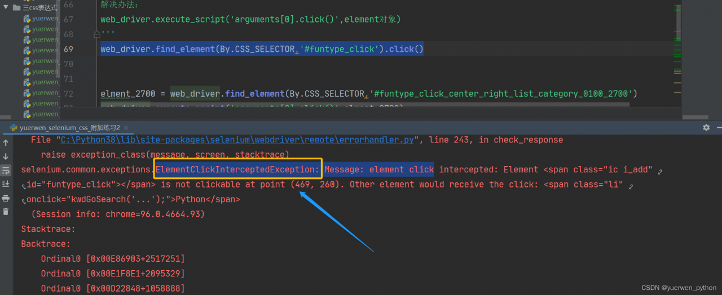Clear console with the trash icon
The width and height of the screenshot is (722, 295).
[6, 212]
